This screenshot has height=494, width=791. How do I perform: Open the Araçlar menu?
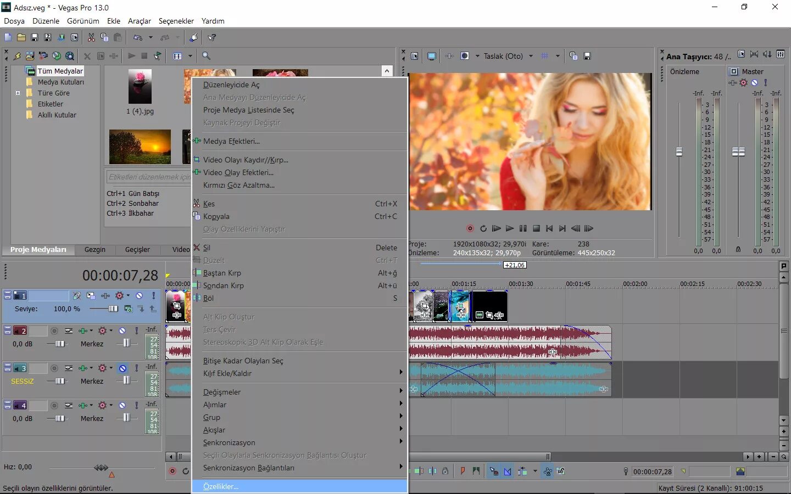(139, 21)
